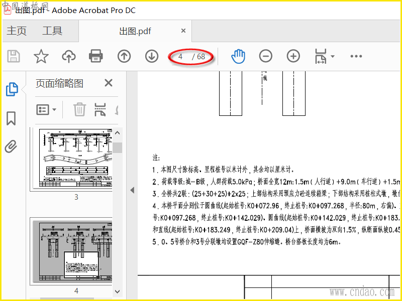The image size is (402, 301).
Task: Open the fit page options dropdown arrow
Action: pos(333,56)
